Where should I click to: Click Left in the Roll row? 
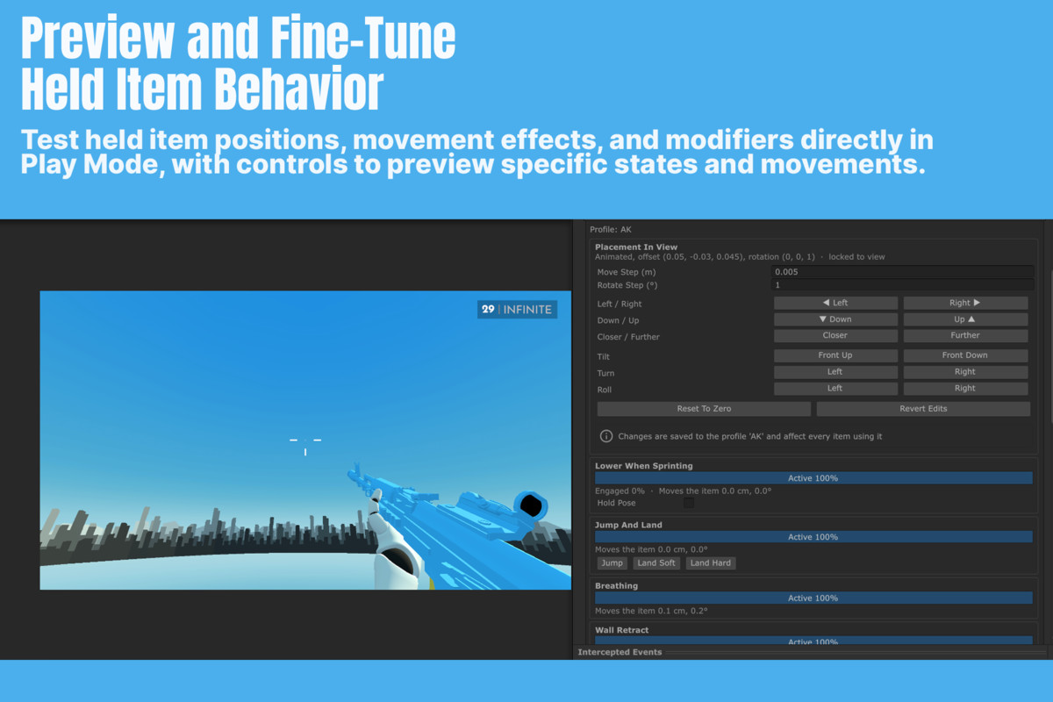[835, 389]
